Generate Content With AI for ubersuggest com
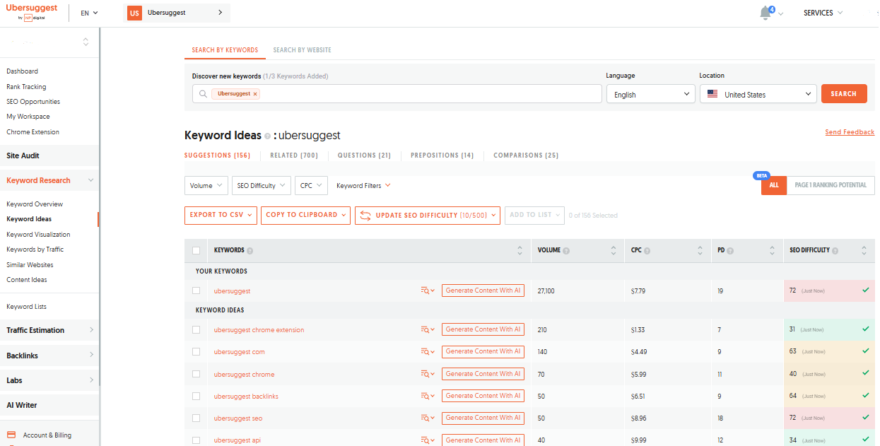880x446 pixels. (x=483, y=351)
